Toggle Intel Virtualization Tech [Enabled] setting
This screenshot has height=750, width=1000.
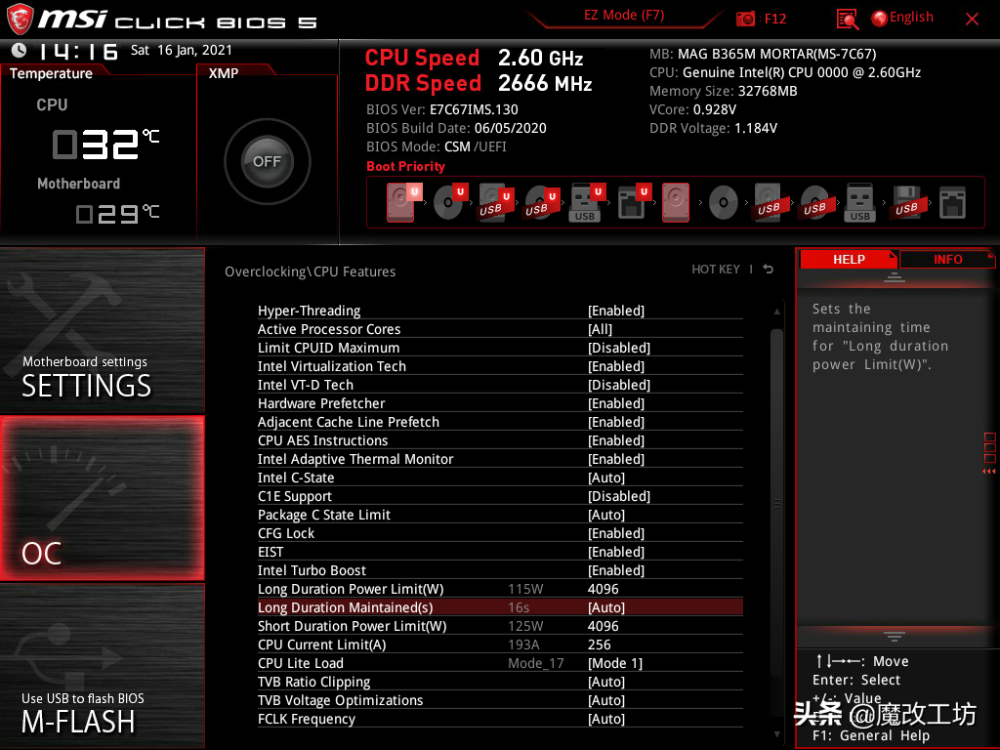[x=616, y=366]
